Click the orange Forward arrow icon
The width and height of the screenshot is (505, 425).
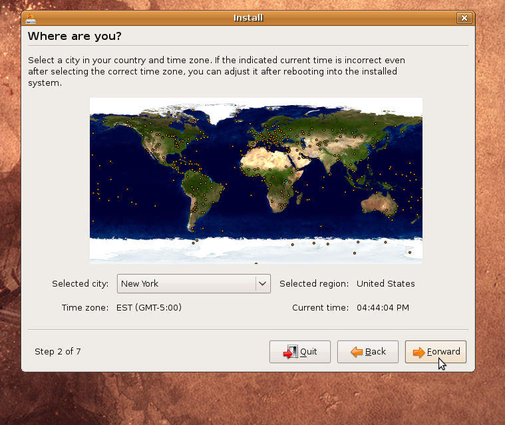click(x=419, y=353)
